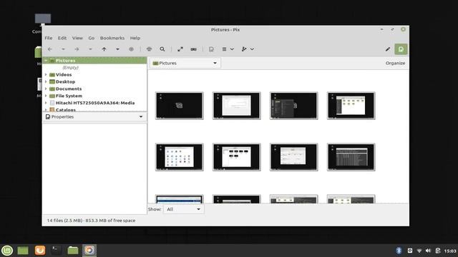The height and width of the screenshot is (257, 458).
Task: Select second thumbnail in second row
Action: click(x=237, y=157)
